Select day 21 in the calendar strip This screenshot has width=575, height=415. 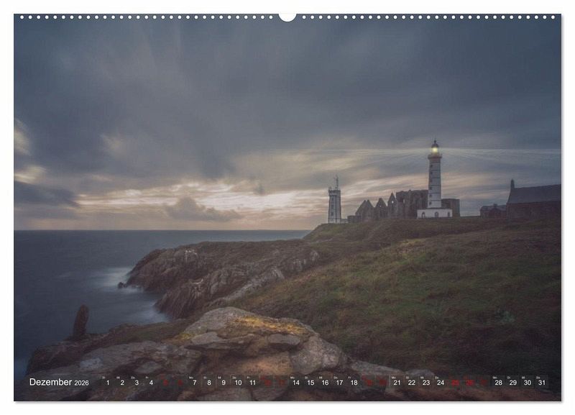[x=397, y=383]
